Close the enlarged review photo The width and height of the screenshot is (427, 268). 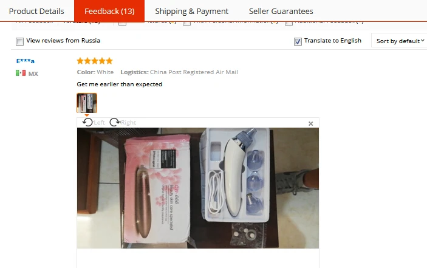pos(311,123)
